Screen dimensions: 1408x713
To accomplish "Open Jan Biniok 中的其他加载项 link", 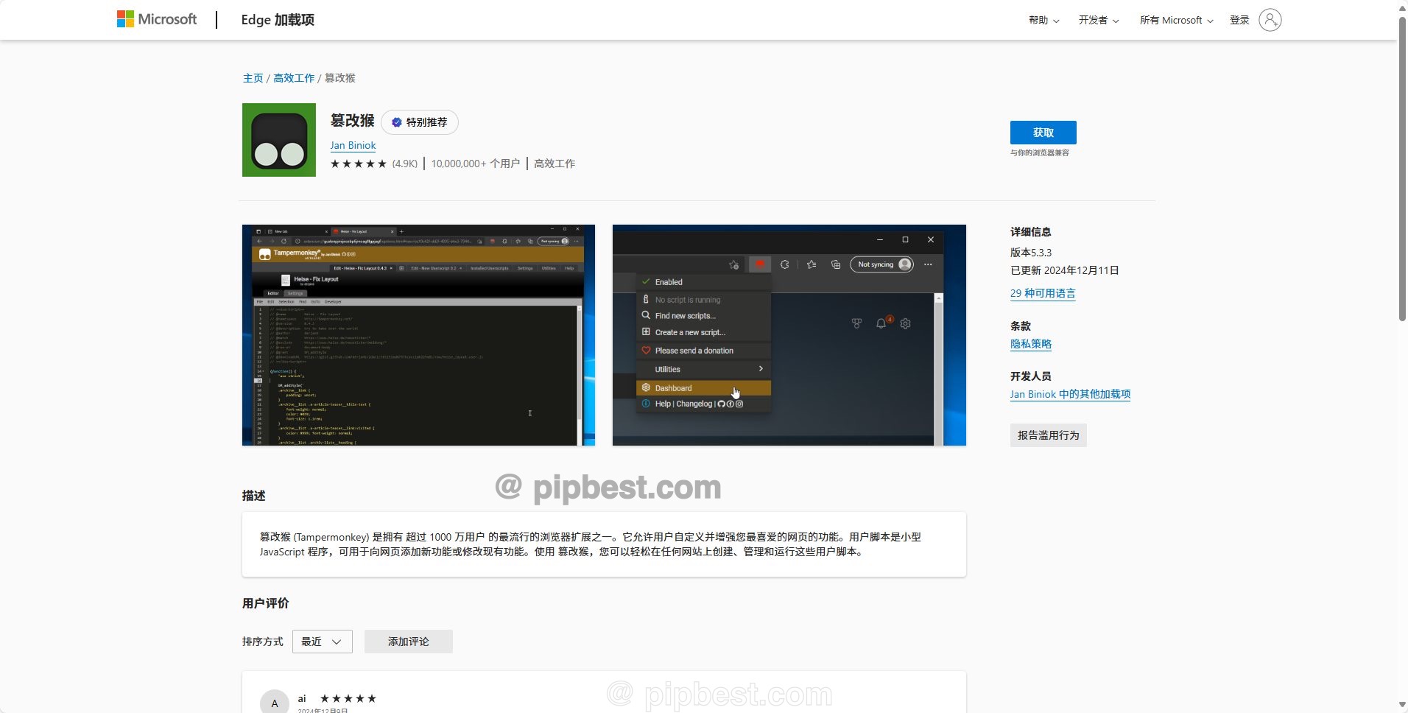I will tap(1070, 394).
